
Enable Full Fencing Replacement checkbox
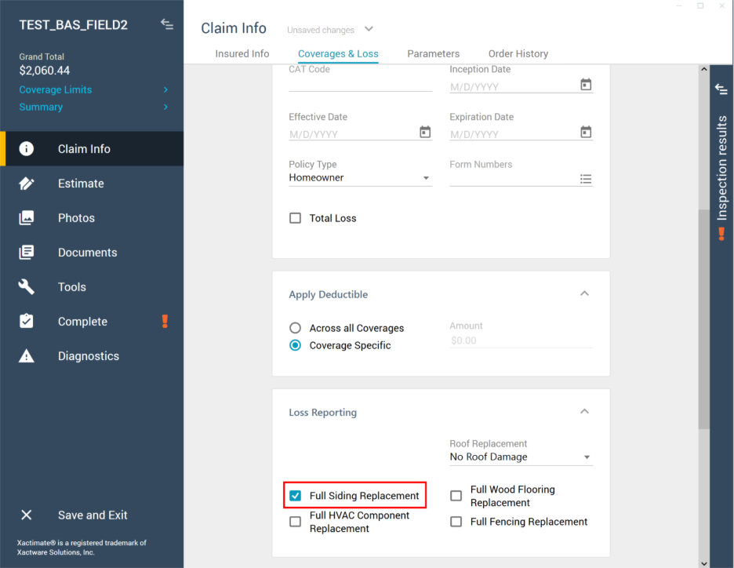(x=456, y=522)
